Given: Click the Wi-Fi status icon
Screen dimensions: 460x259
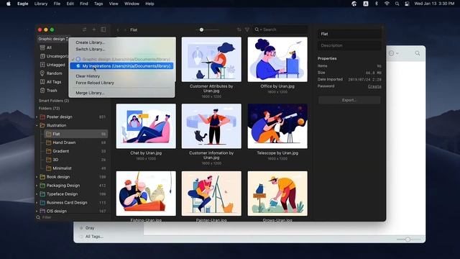Looking at the screenshot, I should 387,4.
